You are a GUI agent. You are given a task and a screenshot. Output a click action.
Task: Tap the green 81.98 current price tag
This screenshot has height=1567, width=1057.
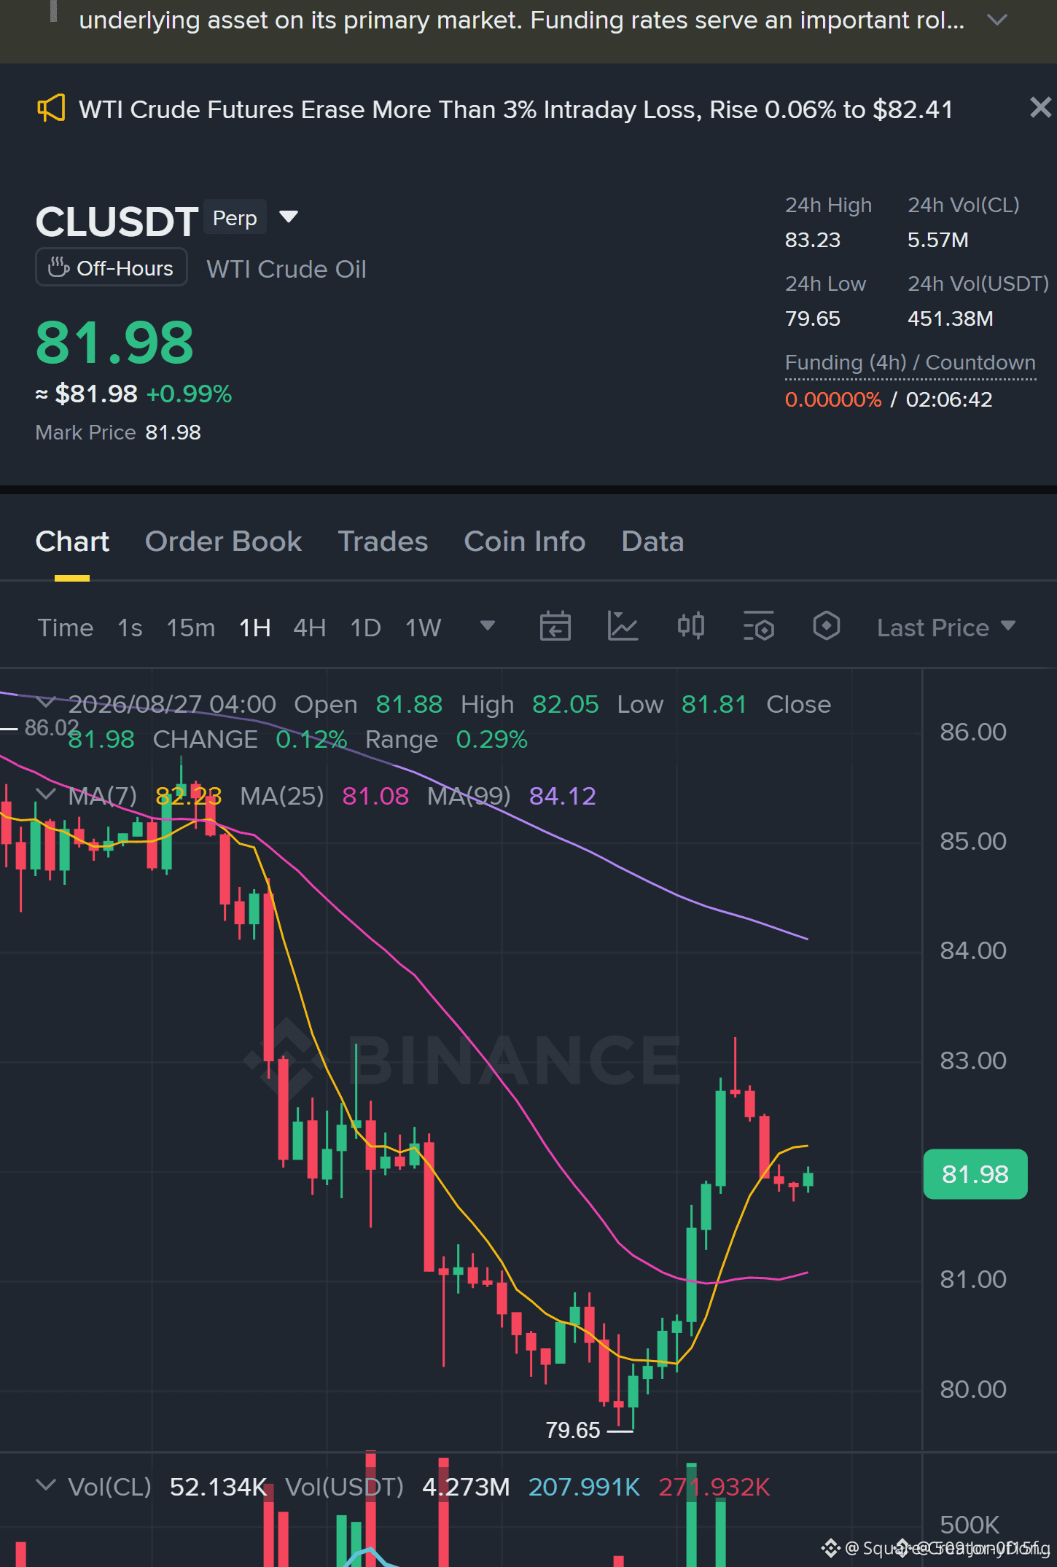975,1174
